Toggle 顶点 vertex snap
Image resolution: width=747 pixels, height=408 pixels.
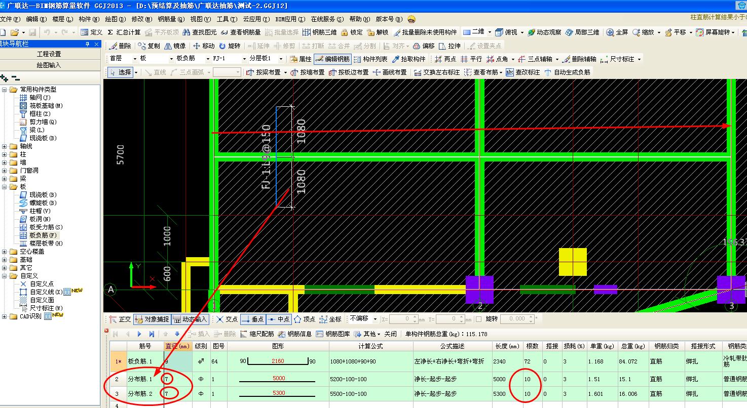(305, 319)
